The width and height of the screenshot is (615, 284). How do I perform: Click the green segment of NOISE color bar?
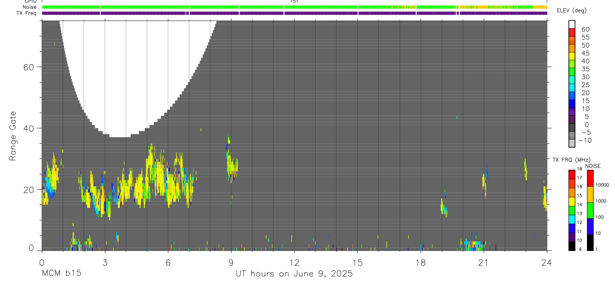(590, 210)
